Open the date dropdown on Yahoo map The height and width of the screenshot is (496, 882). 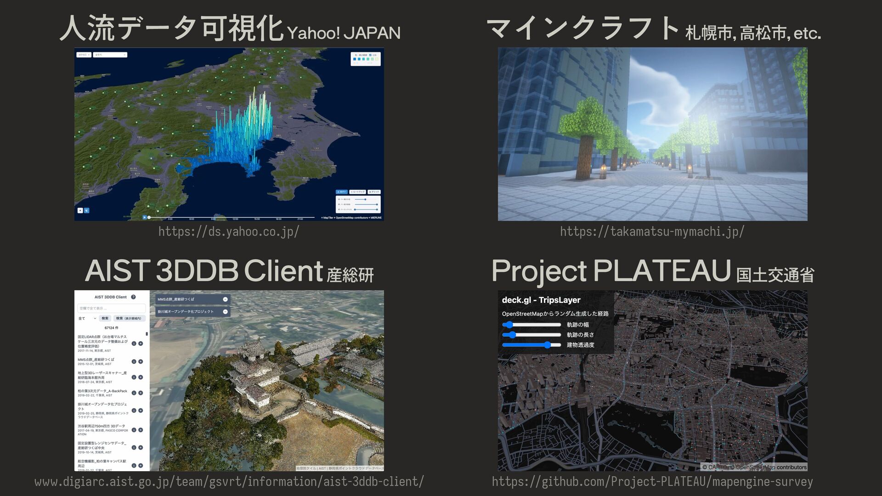tap(84, 55)
